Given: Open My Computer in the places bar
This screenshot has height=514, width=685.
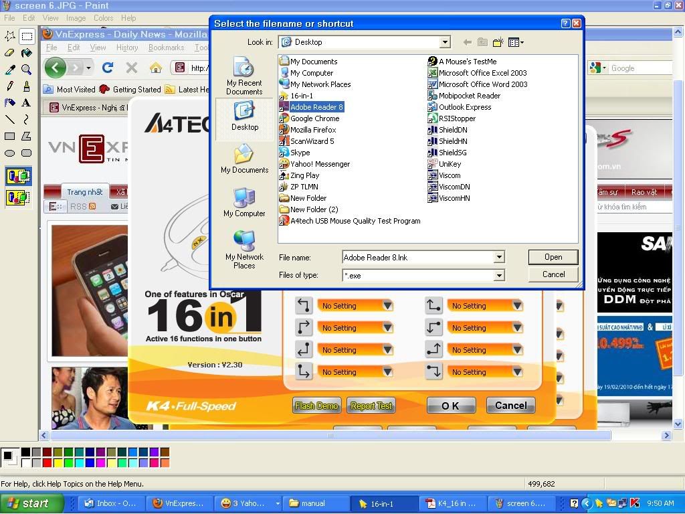Looking at the screenshot, I should tap(244, 202).
